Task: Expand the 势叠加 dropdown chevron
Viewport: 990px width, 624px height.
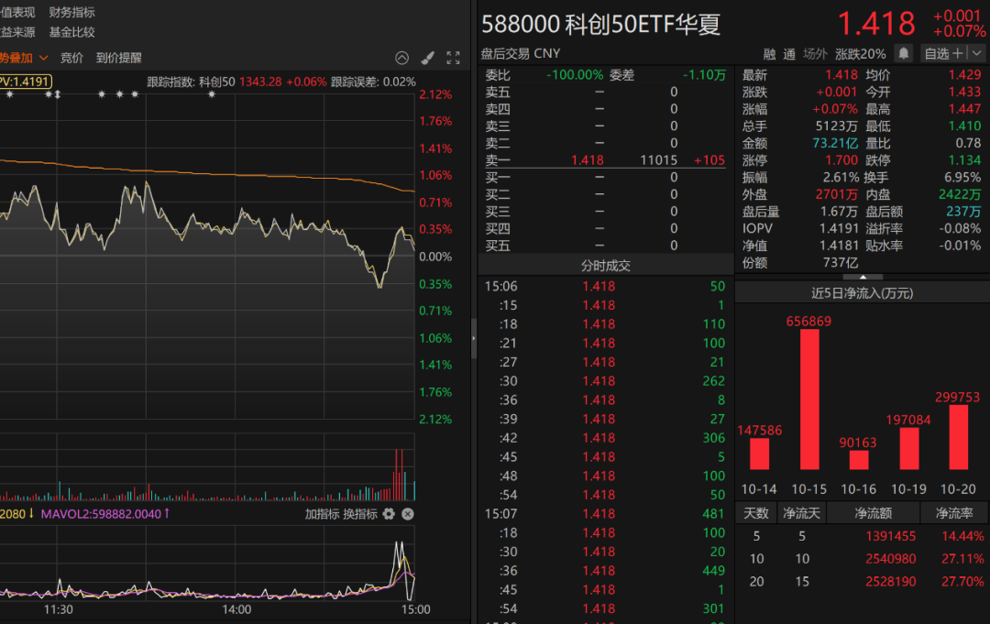Action: [44, 58]
